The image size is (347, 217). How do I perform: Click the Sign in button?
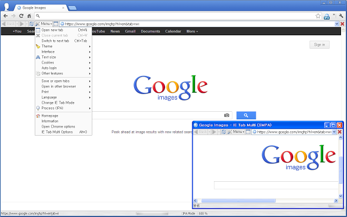tap(319, 44)
